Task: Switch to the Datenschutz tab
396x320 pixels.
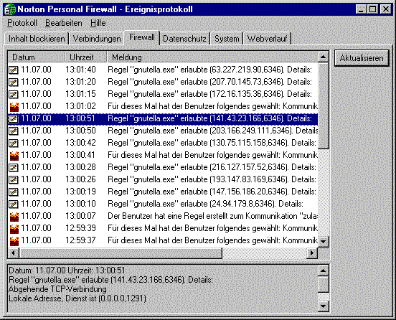Action: [x=184, y=39]
